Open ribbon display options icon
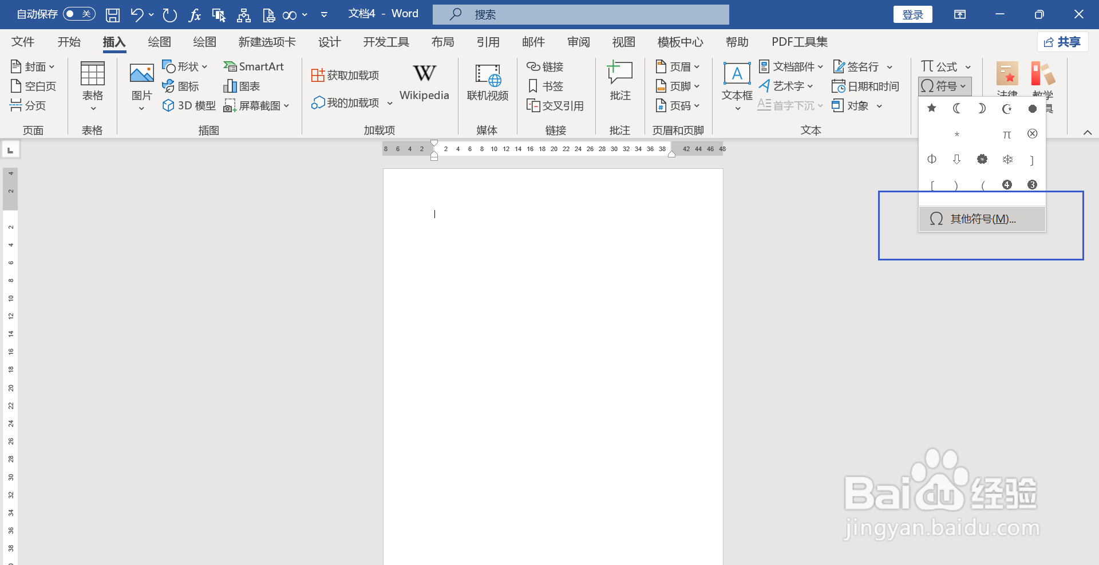 pos(960,14)
